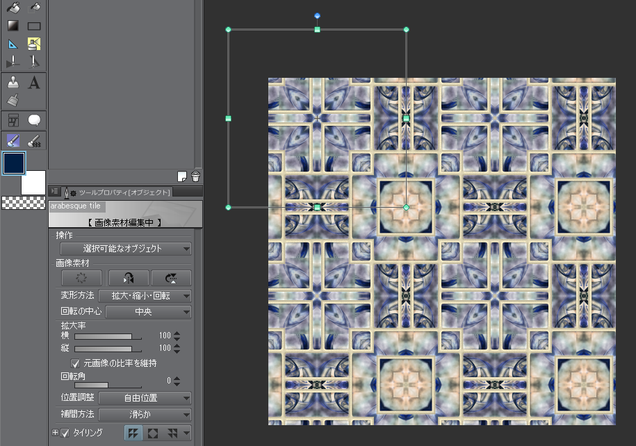Select the Frame border panel tool
This screenshot has width=636, height=446.
(x=13, y=120)
